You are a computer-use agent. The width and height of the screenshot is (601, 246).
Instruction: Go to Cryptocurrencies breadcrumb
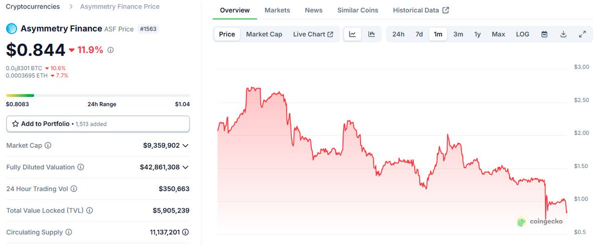(x=33, y=6)
